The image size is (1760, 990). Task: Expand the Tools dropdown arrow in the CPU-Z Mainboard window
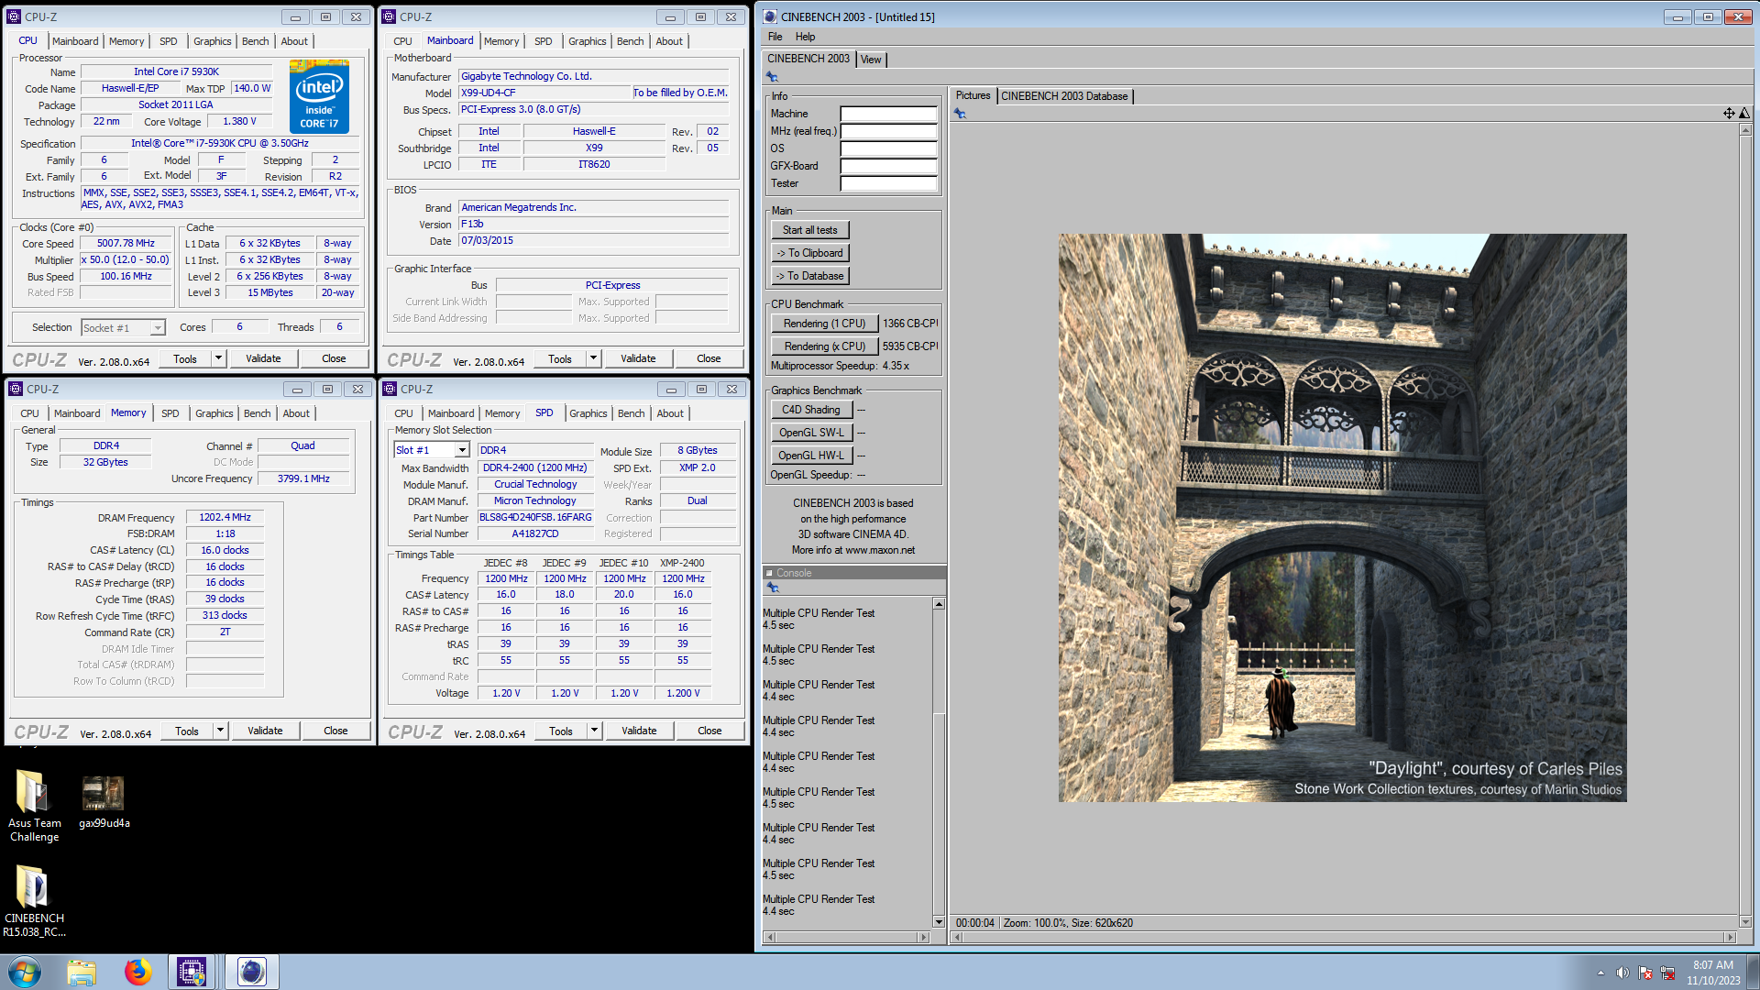click(x=593, y=358)
